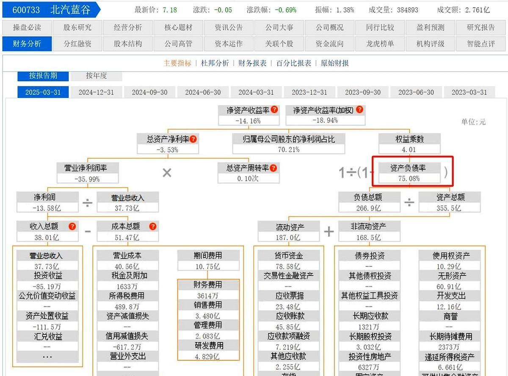
Task: Click the 开发支出 item showing 12.16亿
Action: click(x=449, y=301)
